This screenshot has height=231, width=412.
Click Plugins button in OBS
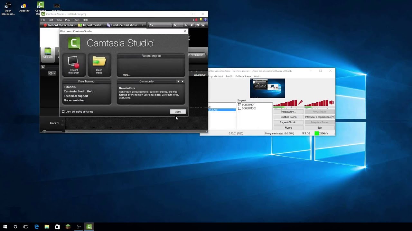tap(288, 128)
